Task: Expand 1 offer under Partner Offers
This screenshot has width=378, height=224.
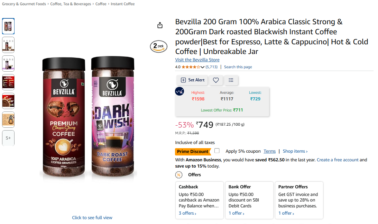Action: coord(286,213)
